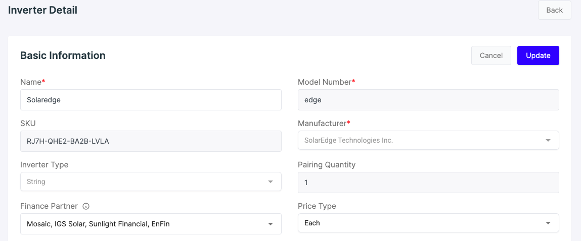Expand the Mosaic, IGS Solar finance partner list

point(151,224)
